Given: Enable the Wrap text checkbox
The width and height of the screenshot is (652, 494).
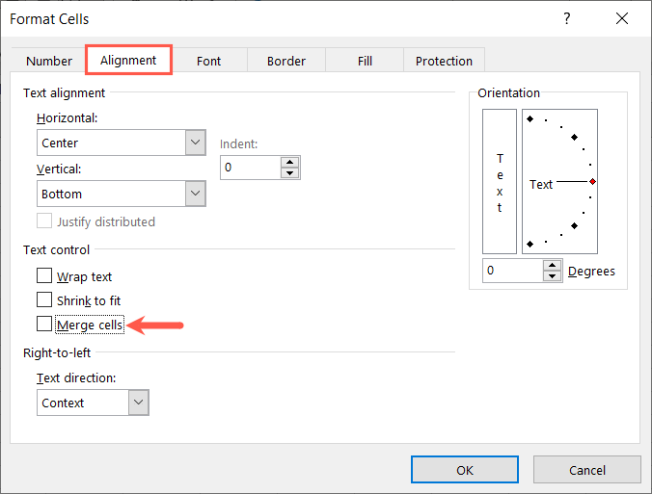Looking at the screenshot, I should tap(44, 276).
